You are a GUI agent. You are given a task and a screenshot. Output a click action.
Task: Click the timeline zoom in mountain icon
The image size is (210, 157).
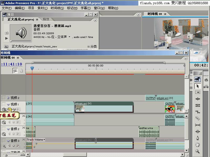click(x=23, y=155)
